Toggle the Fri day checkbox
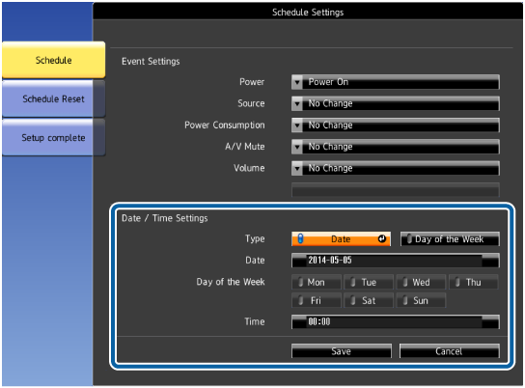 [x=317, y=300]
